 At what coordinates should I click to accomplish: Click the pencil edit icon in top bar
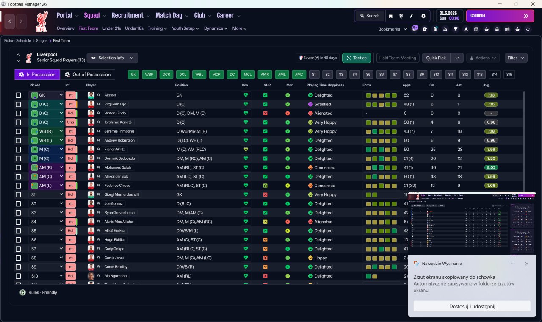pos(411,16)
